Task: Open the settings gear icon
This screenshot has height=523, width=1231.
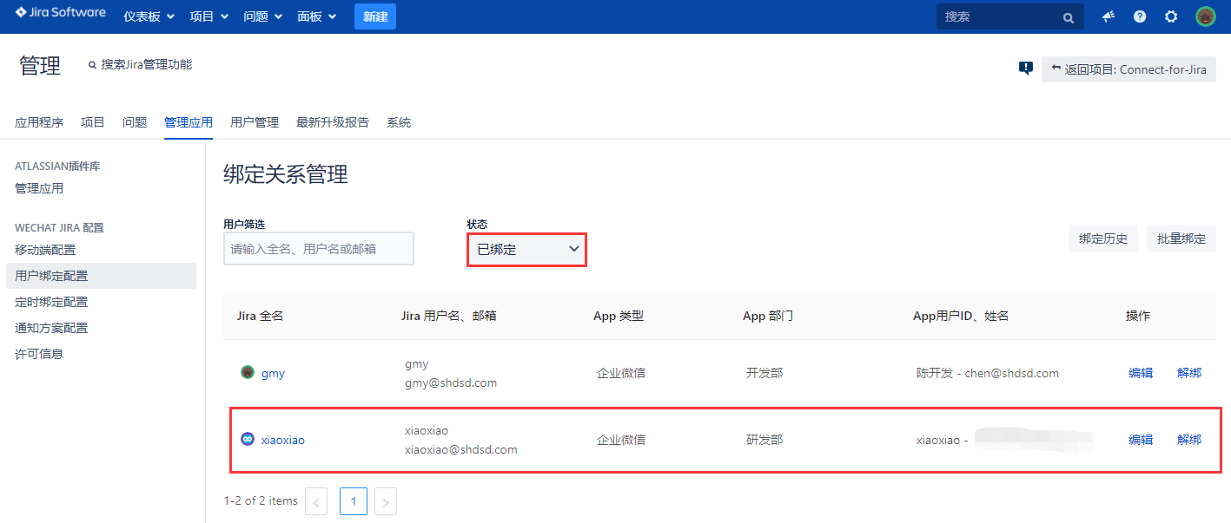Action: (1171, 16)
